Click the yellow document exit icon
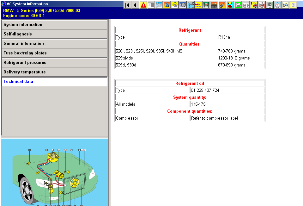The image size is (303, 206). click(294, 5)
